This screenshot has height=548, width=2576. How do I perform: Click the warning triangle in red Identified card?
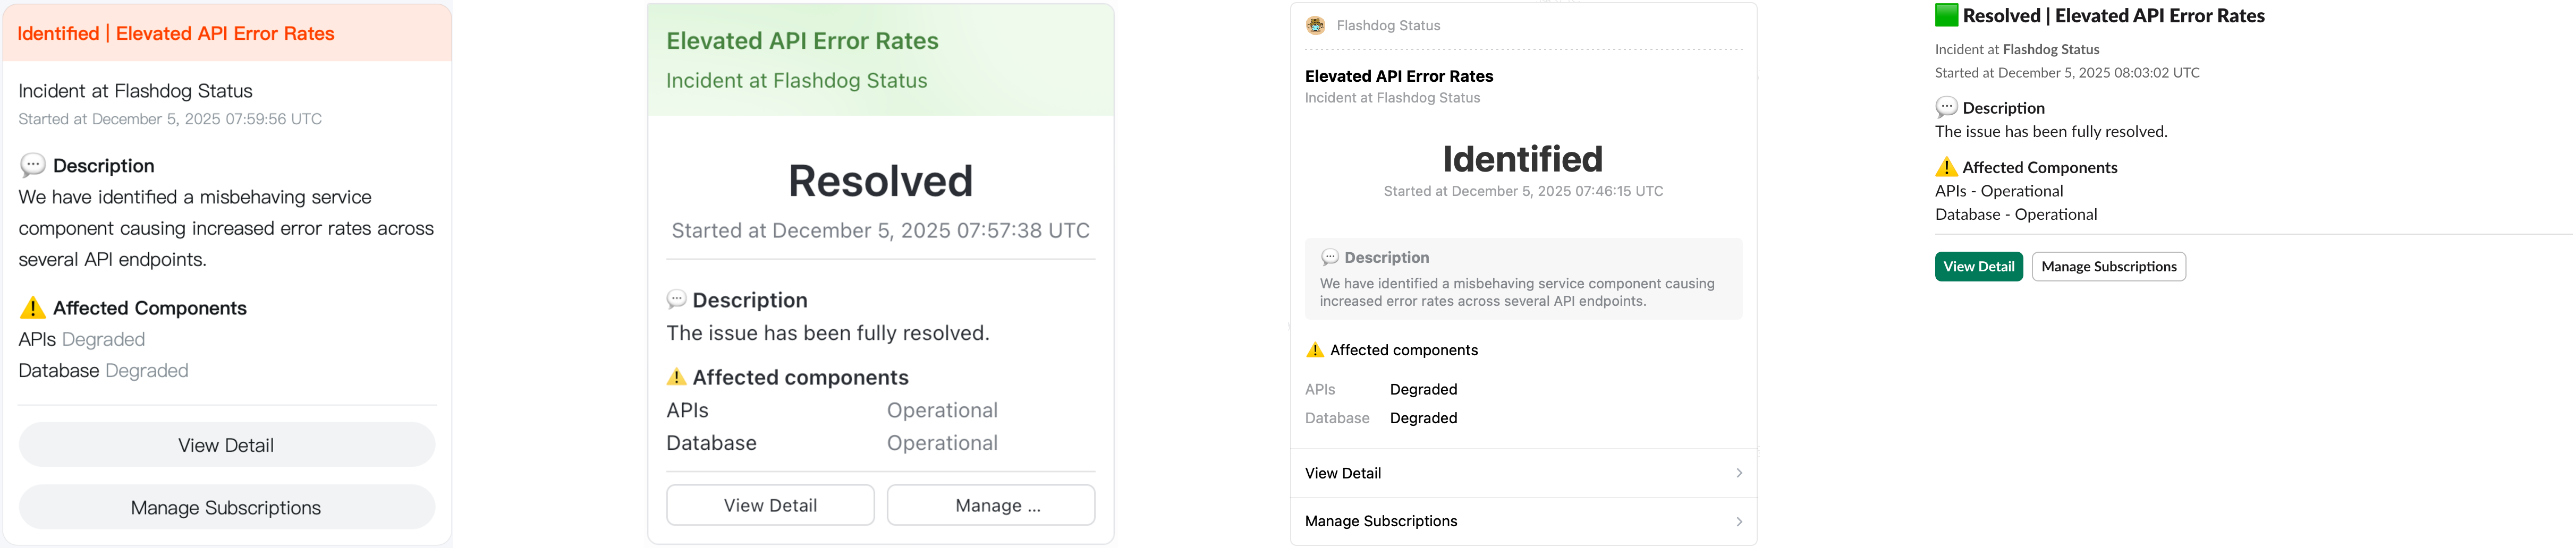click(x=33, y=308)
